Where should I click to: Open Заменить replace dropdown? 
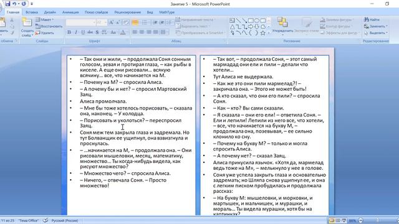375,26
